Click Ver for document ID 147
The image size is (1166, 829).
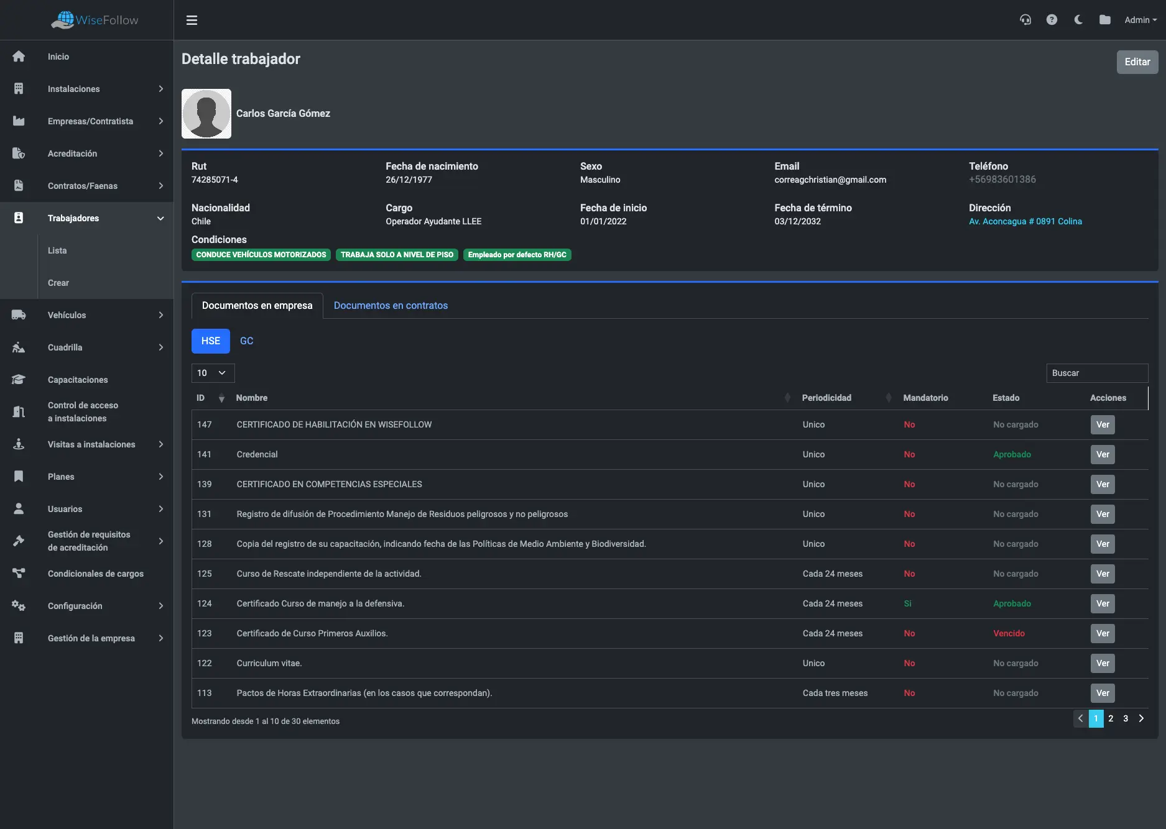click(x=1103, y=424)
